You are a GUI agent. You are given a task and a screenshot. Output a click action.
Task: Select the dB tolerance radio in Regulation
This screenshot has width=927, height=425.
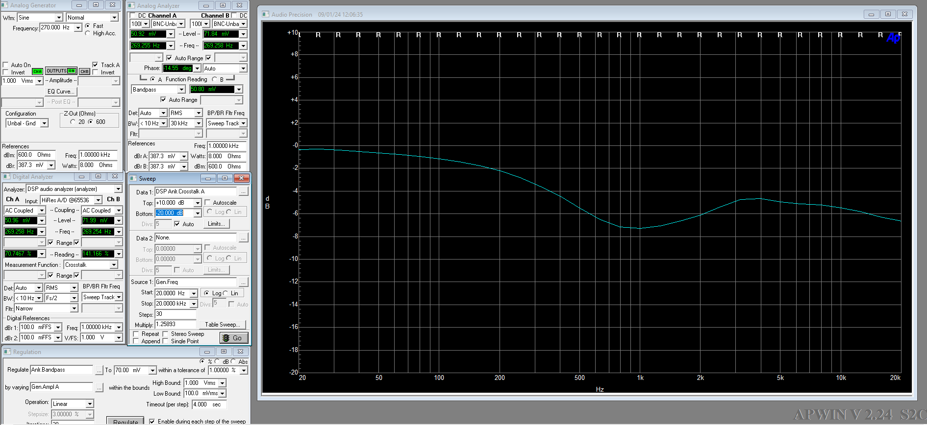coord(218,362)
